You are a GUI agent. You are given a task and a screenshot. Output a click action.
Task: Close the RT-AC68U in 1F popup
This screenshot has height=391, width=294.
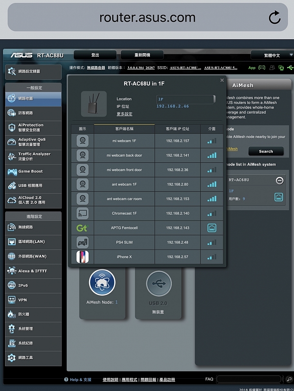pos(222,80)
